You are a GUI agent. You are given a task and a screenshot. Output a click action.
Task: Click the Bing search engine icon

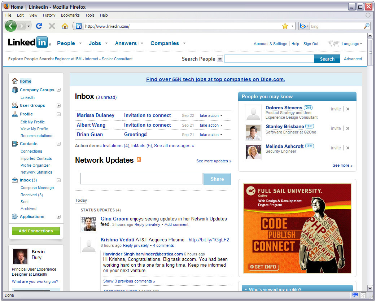coord(303,26)
